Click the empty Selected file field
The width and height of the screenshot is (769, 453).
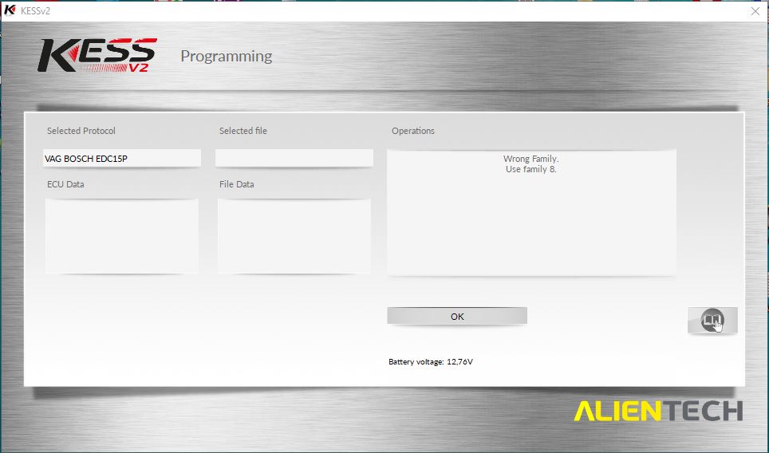pyautogui.click(x=294, y=159)
